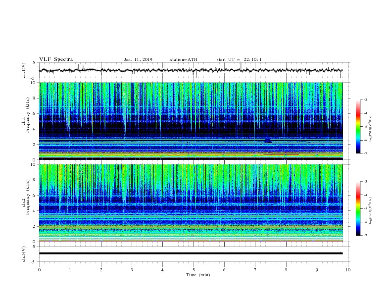
Task: Select time axis tick label "7"
Action: 255,270
